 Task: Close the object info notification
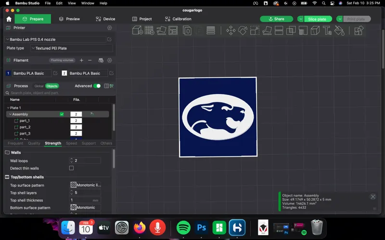tap(372, 197)
